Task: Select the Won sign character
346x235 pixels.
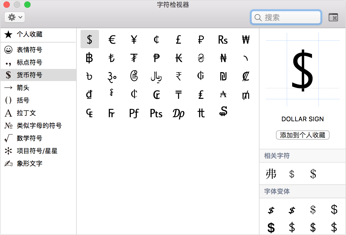Action: [245, 39]
